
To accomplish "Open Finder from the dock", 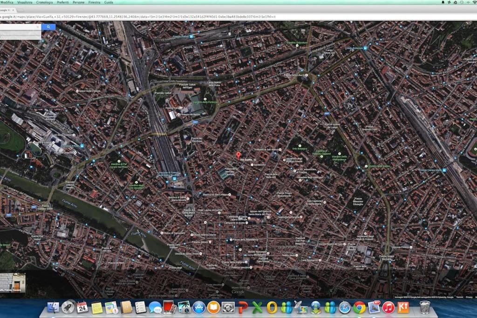I will [54, 307].
